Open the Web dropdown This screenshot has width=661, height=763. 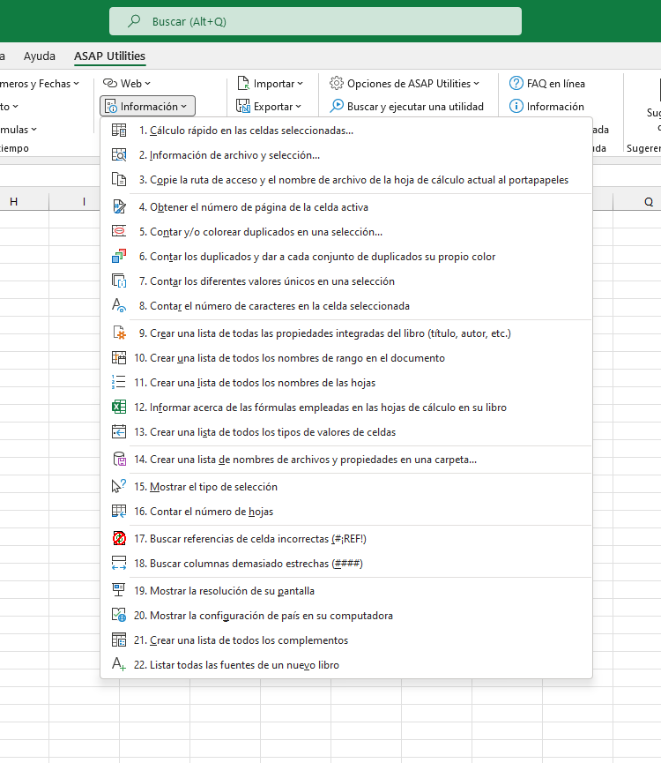click(126, 83)
